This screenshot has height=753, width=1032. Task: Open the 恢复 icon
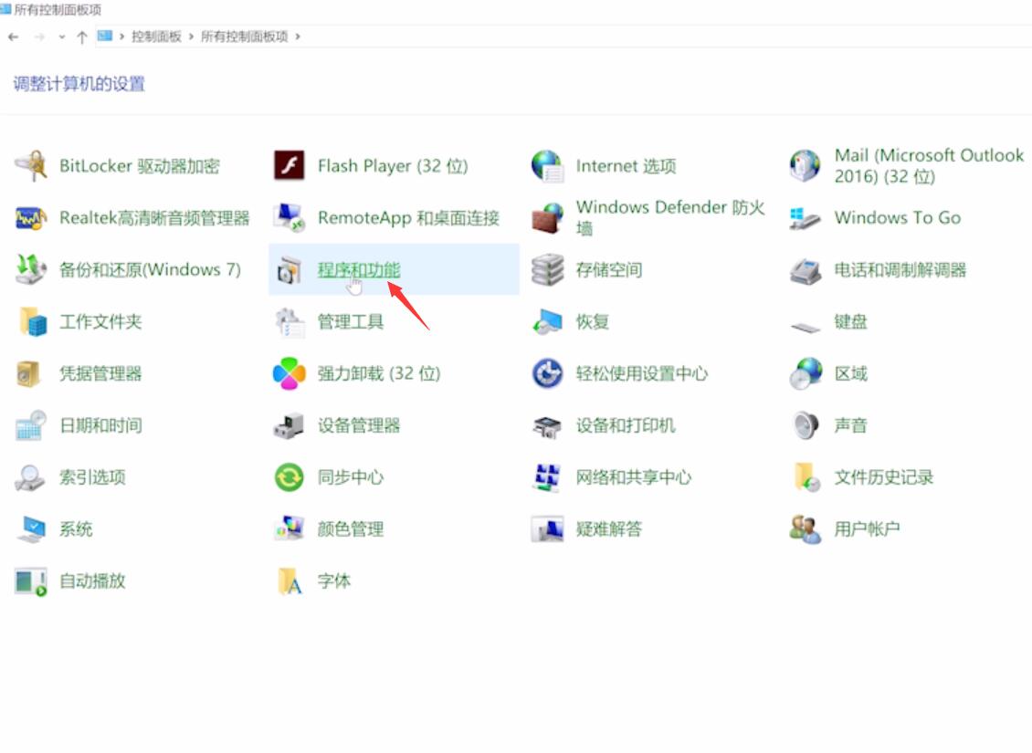tap(547, 321)
